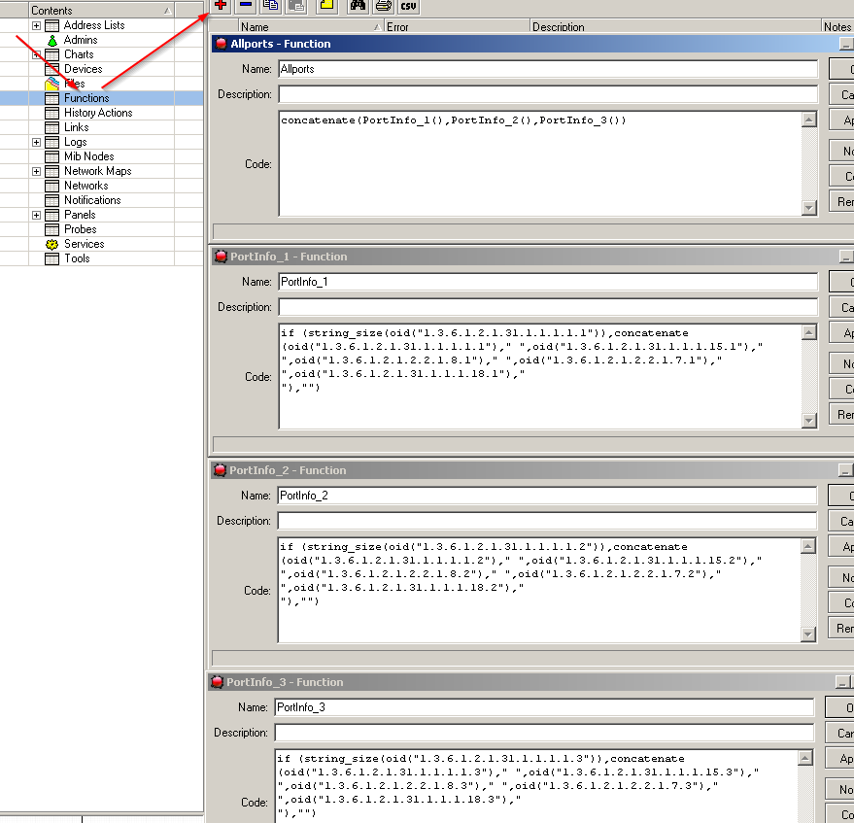This screenshot has height=823, width=854.
Task: Click into the Allports Code text area
Action: (x=540, y=163)
